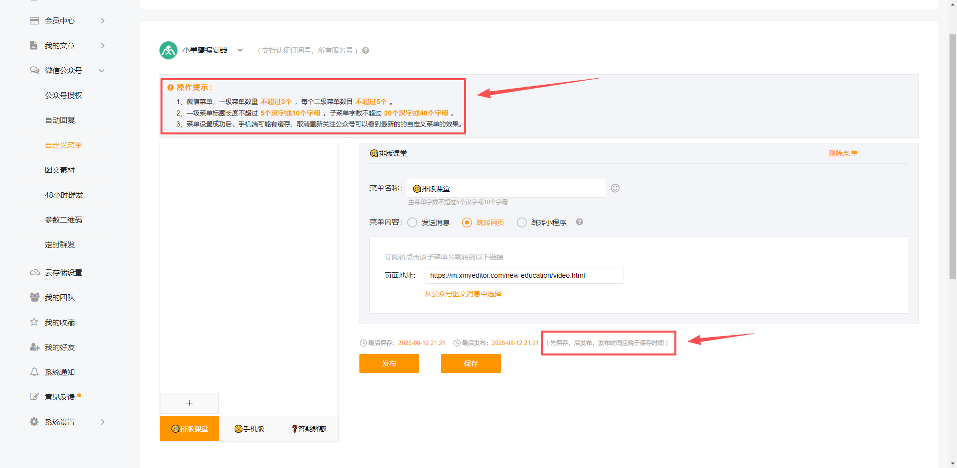Click the emoji picker smiley icon
The image size is (957, 468).
pos(615,188)
